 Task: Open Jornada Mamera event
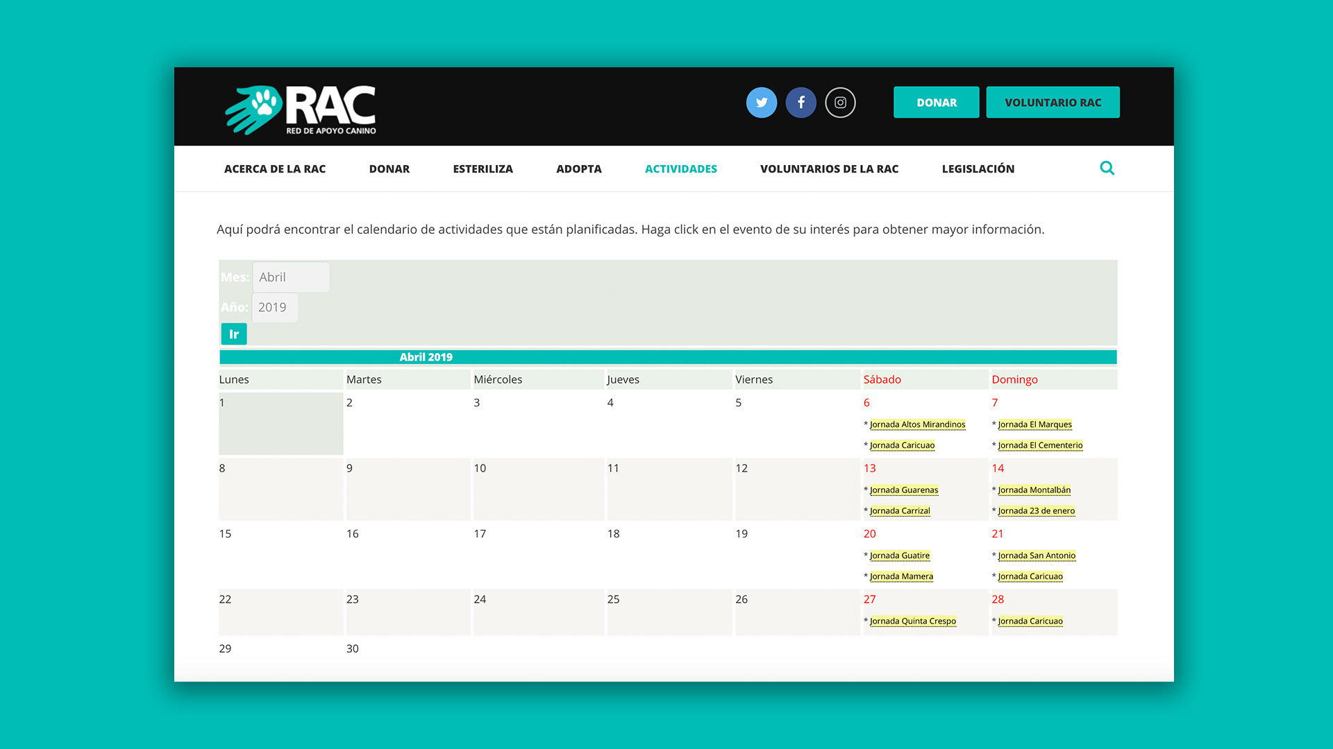click(x=901, y=576)
